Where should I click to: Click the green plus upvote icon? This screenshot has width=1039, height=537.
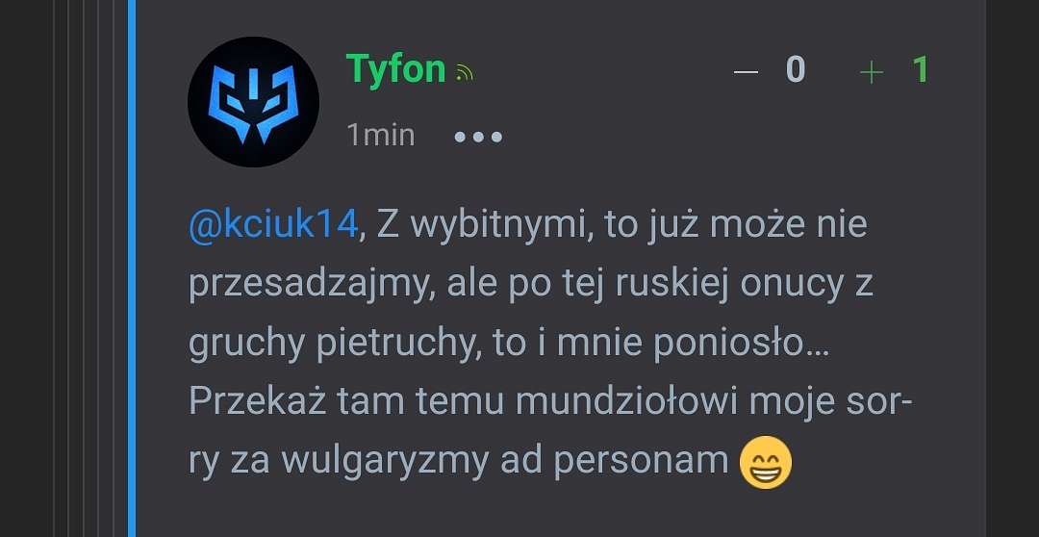coord(872,71)
